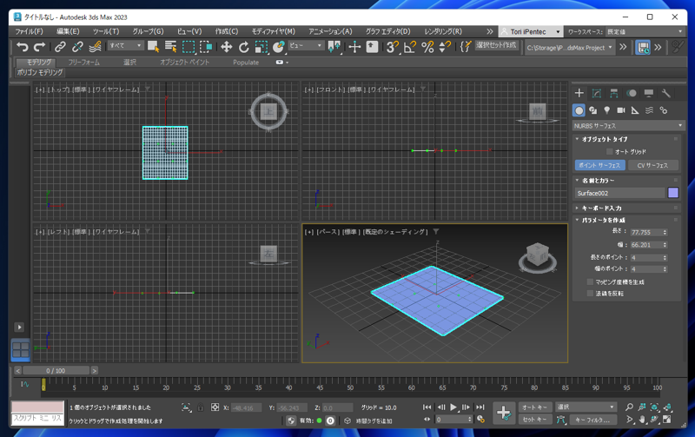Click the Select and Place icon

point(279,47)
